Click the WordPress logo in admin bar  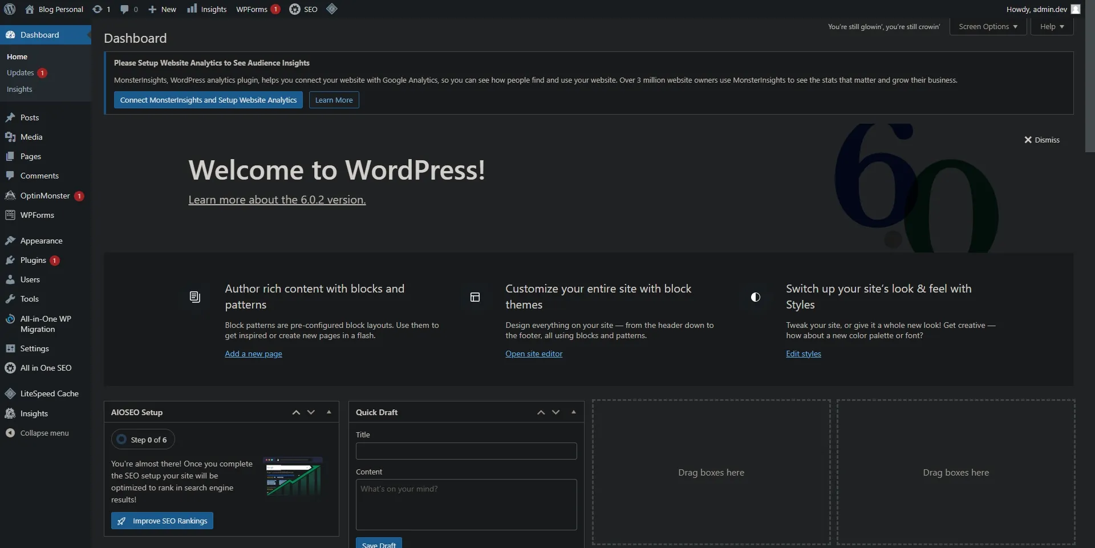click(10, 9)
